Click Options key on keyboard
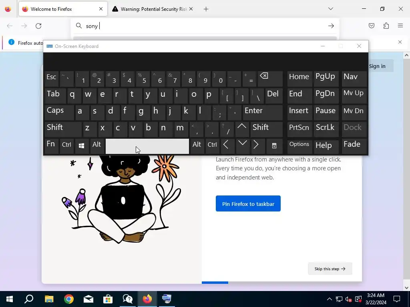 point(299,146)
